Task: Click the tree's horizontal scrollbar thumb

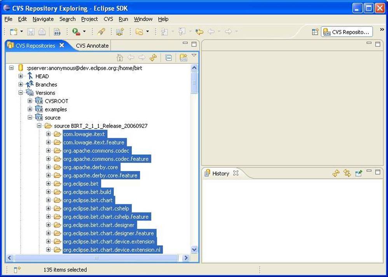Action: [96, 258]
